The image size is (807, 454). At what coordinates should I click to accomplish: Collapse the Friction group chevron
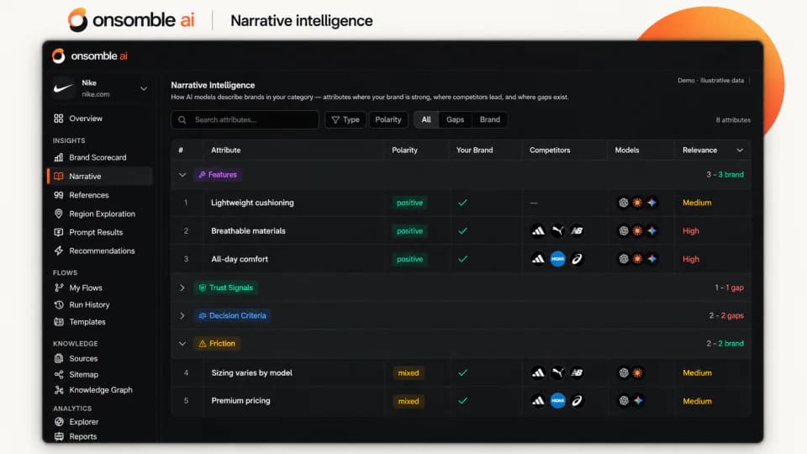(x=182, y=343)
